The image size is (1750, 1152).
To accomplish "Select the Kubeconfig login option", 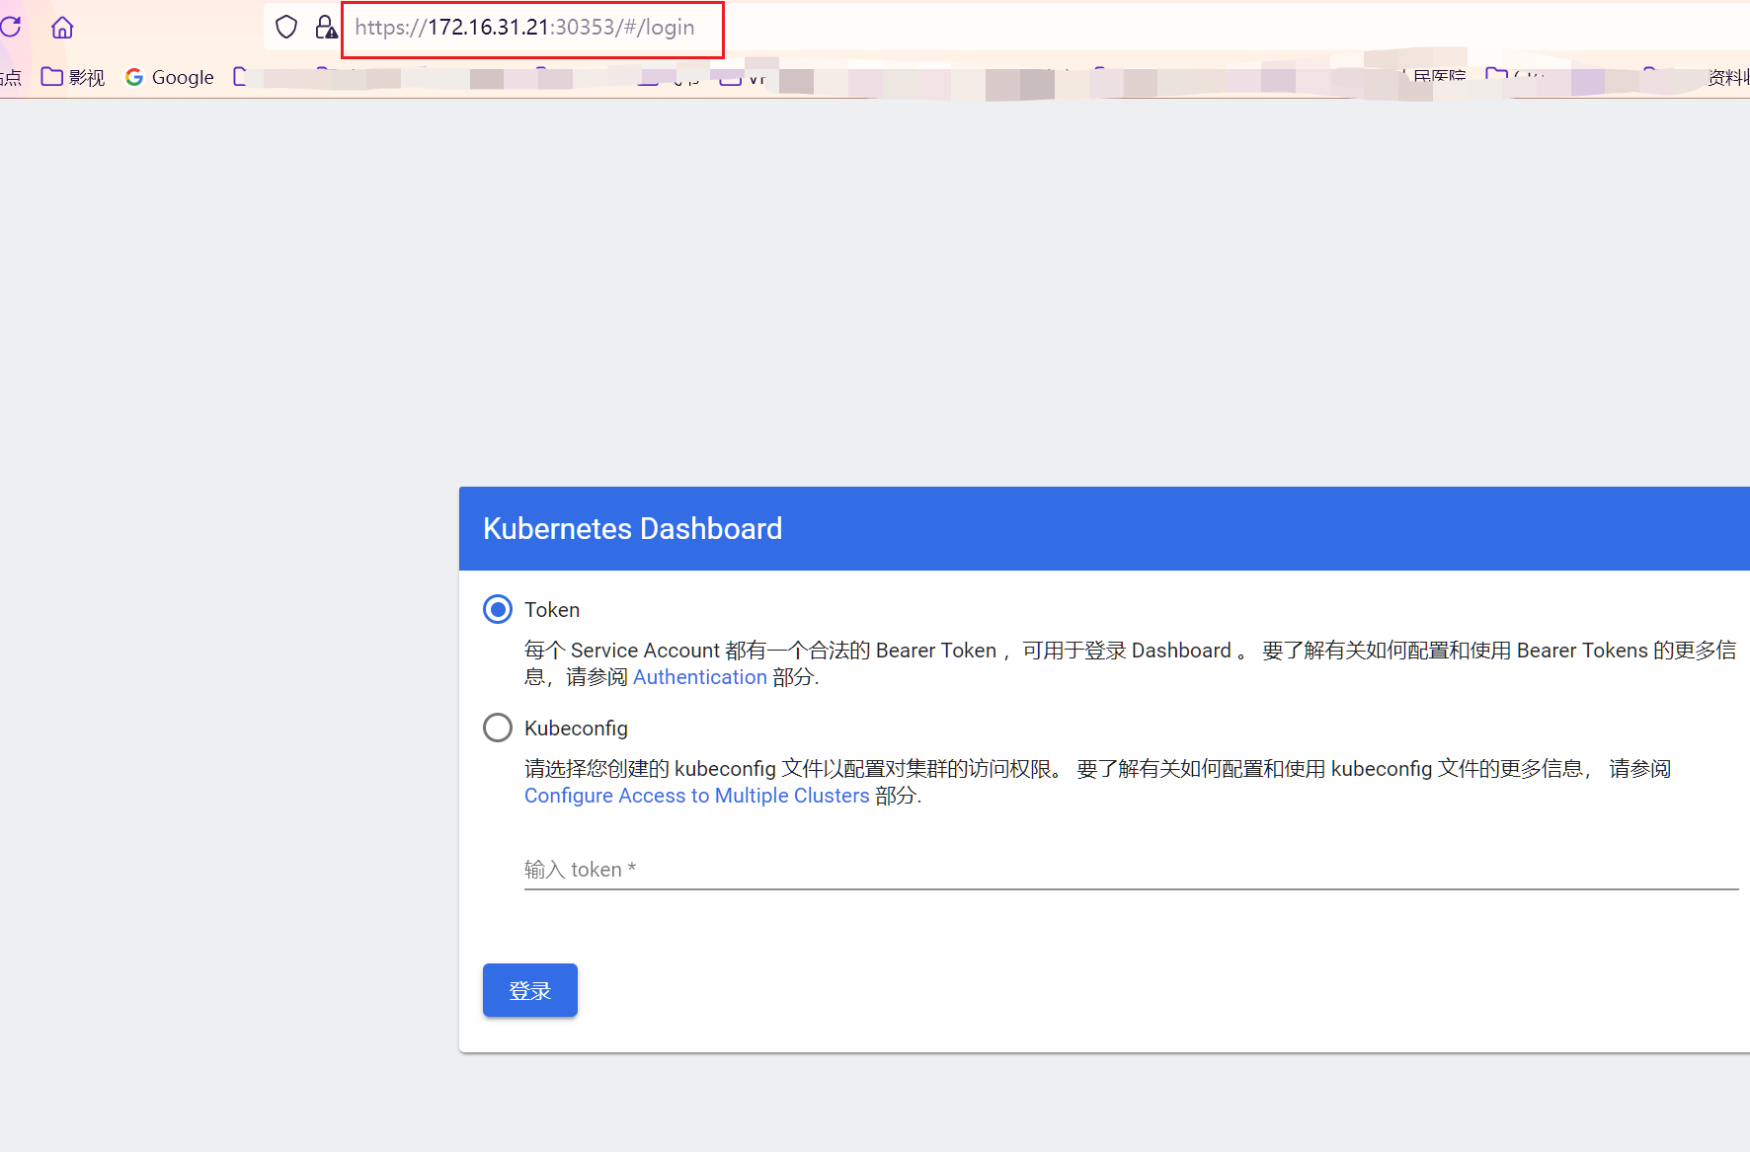I will coord(498,728).
